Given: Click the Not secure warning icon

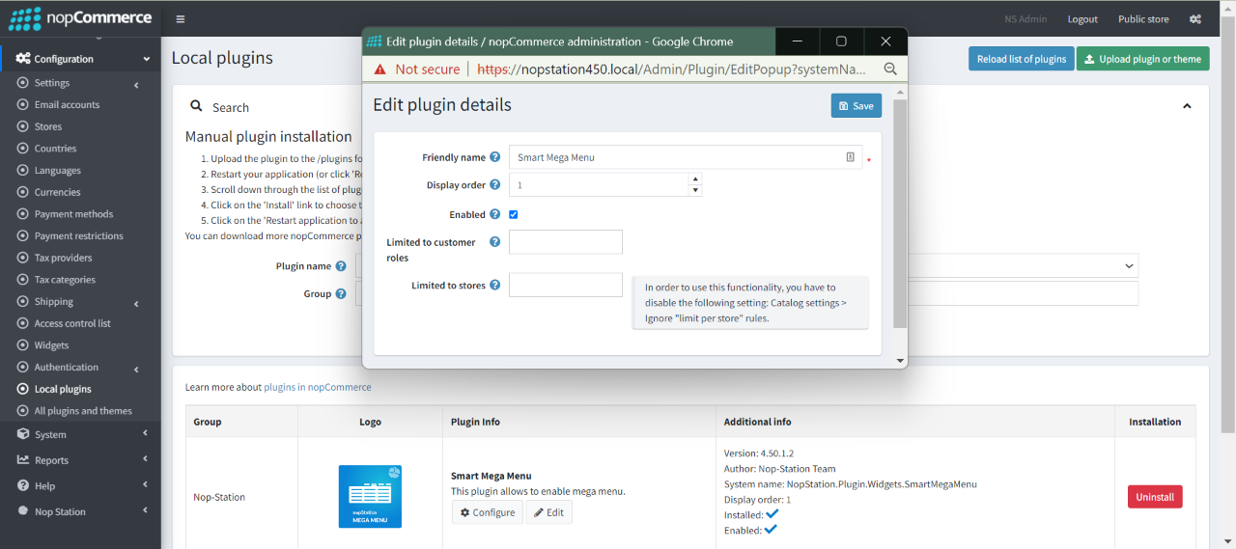Looking at the screenshot, I should tap(379, 69).
